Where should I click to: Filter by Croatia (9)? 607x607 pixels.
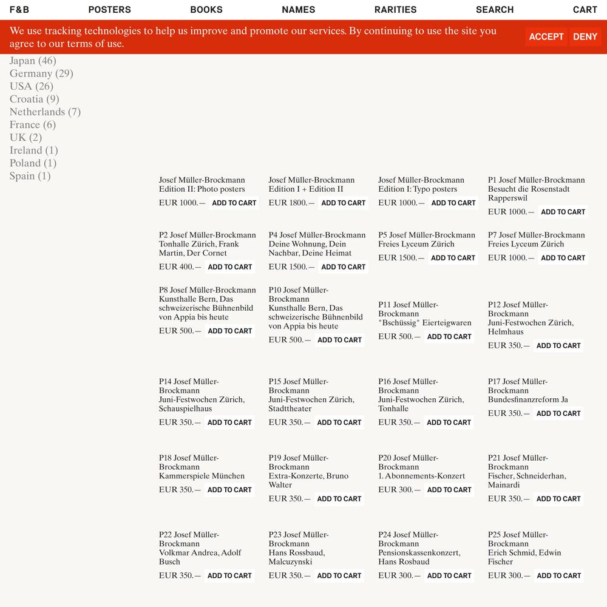pyautogui.click(x=35, y=99)
